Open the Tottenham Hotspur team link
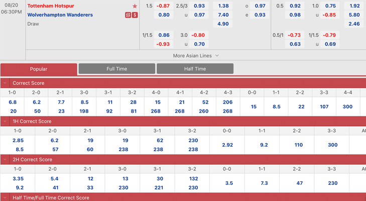 pyautogui.click(x=51, y=6)
